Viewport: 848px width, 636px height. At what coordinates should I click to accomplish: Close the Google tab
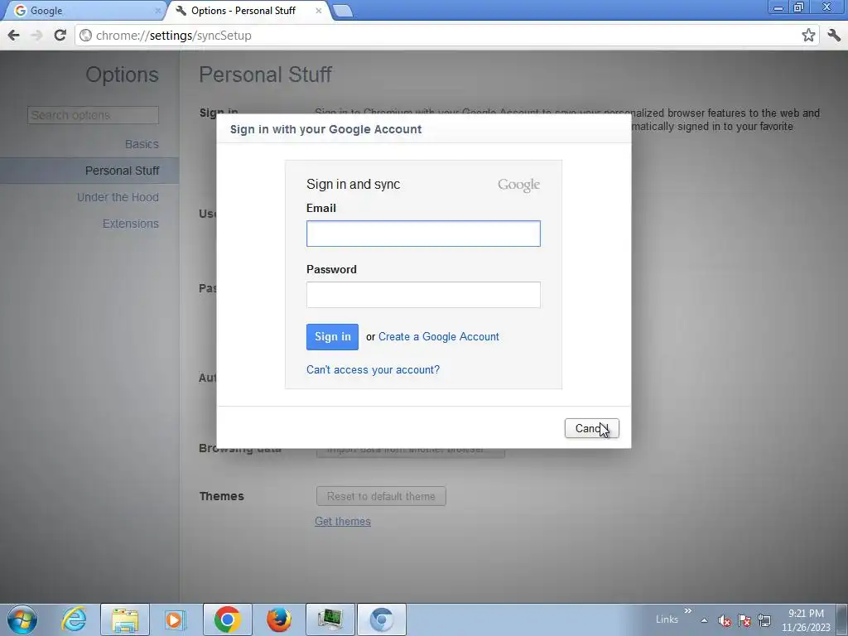click(158, 10)
